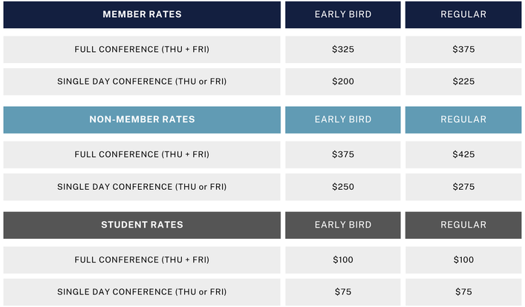Click member Full Conference row label

(142, 50)
